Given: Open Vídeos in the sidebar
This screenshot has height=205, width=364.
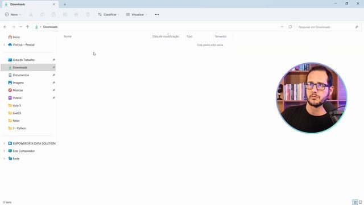Looking at the screenshot, I should click(x=15, y=98).
